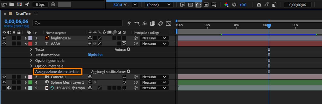The image size is (322, 104).
Task: Toggle region of interest icon
Action: 206,5
